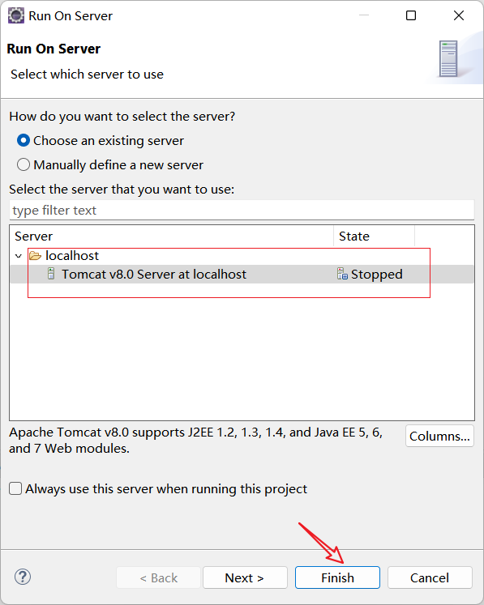Screen dimensions: 484x605
Task: Click the Stopped state icon
Action: pyautogui.click(x=342, y=274)
